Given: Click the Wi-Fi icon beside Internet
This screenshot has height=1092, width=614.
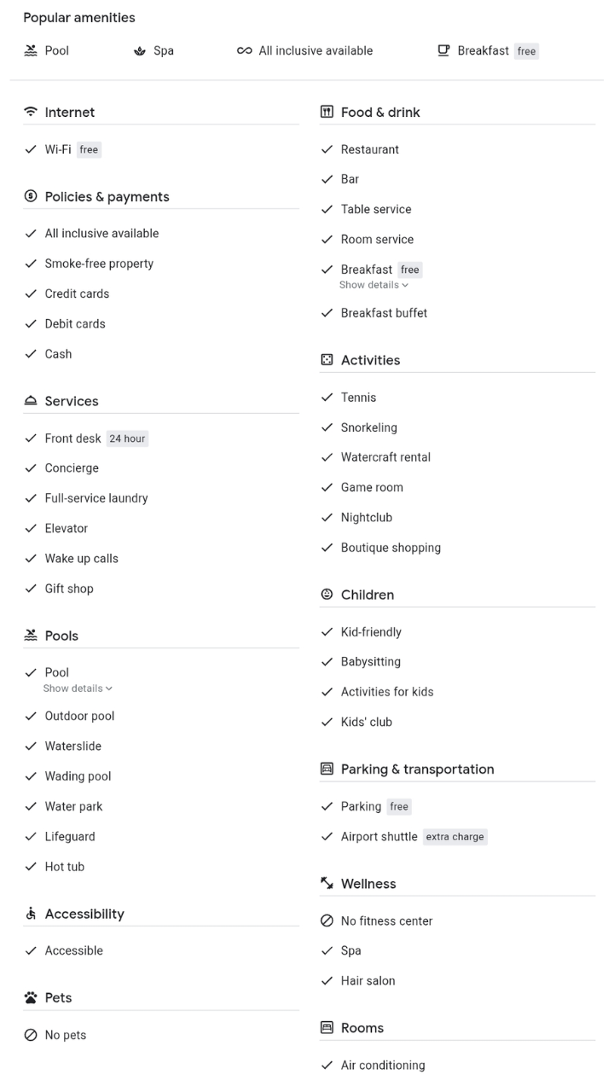Looking at the screenshot, I should tap(31, 112).
